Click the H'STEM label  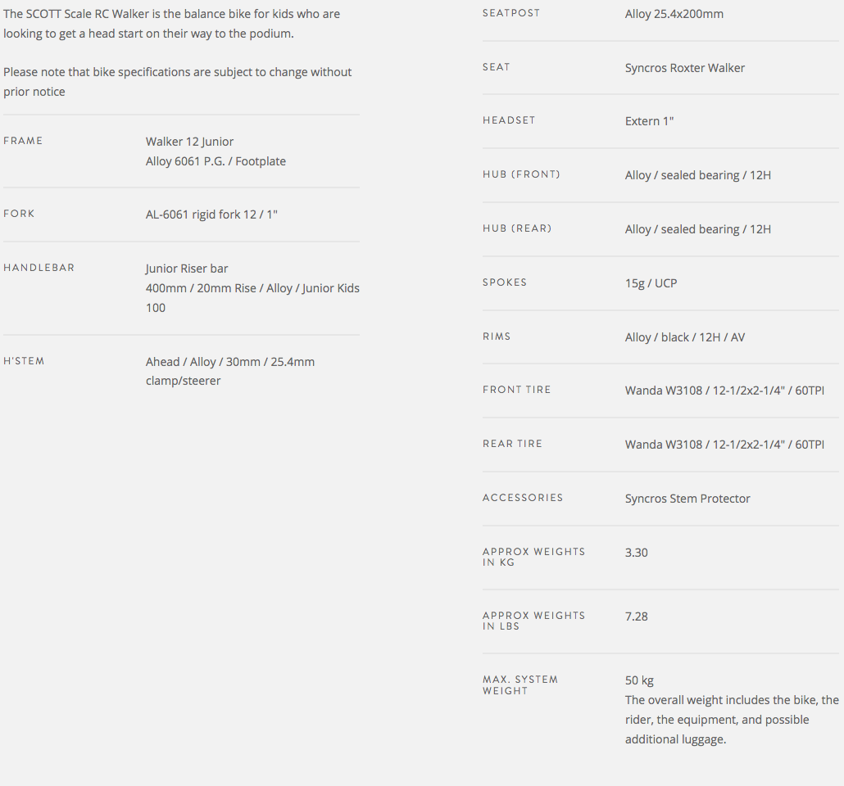coord(24,361)
